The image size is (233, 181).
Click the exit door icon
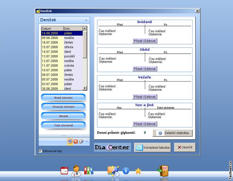pos(162,171)
